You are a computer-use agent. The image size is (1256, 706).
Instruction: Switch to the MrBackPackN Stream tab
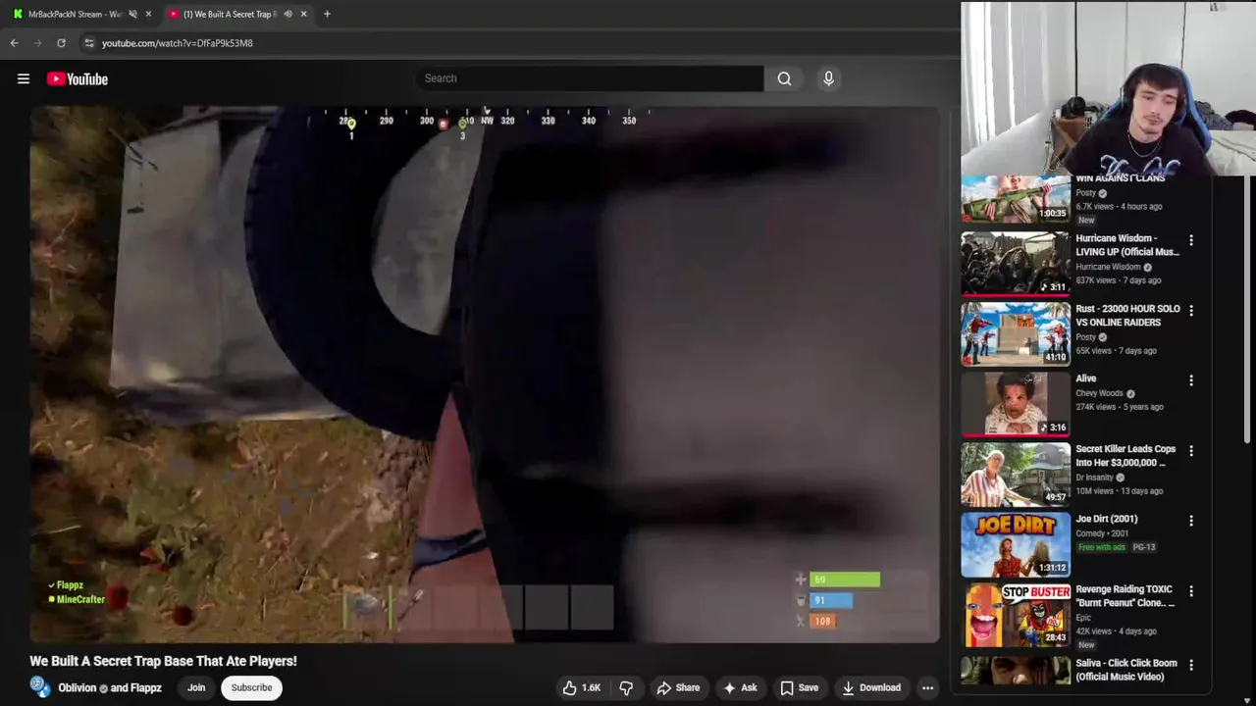[75, 15]
